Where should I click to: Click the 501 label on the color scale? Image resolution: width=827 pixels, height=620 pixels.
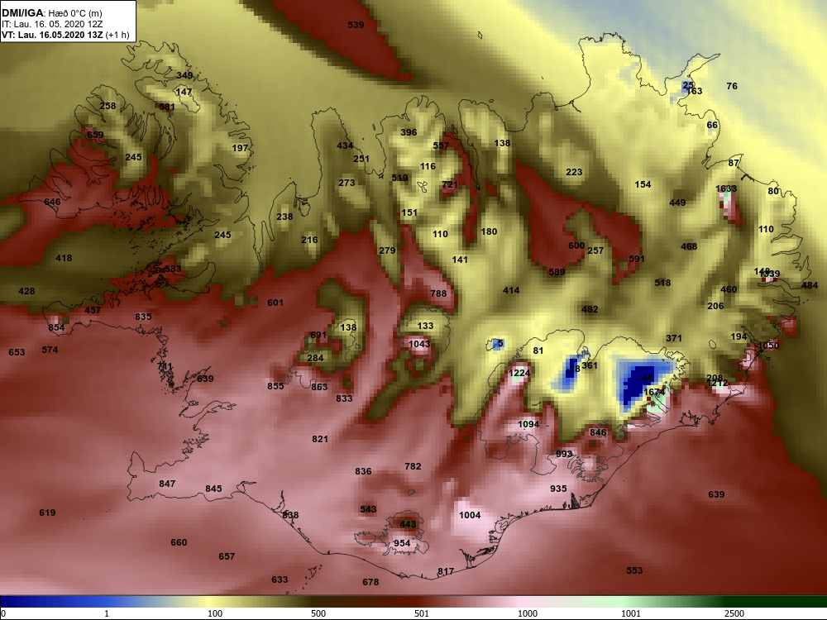(x=422, y=613)
